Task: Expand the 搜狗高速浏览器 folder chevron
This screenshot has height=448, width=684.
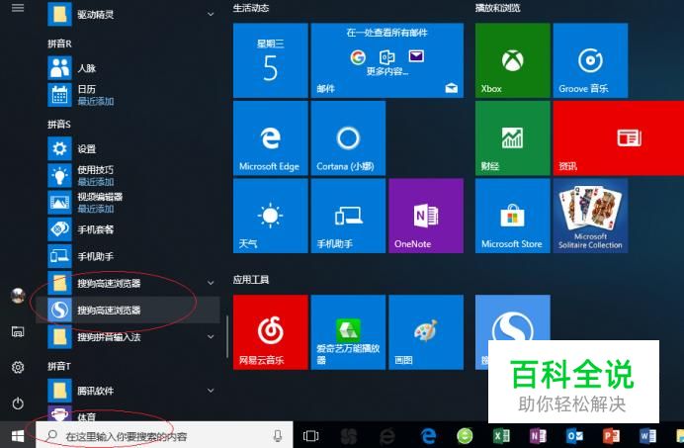Action: [x=211, y=283]
